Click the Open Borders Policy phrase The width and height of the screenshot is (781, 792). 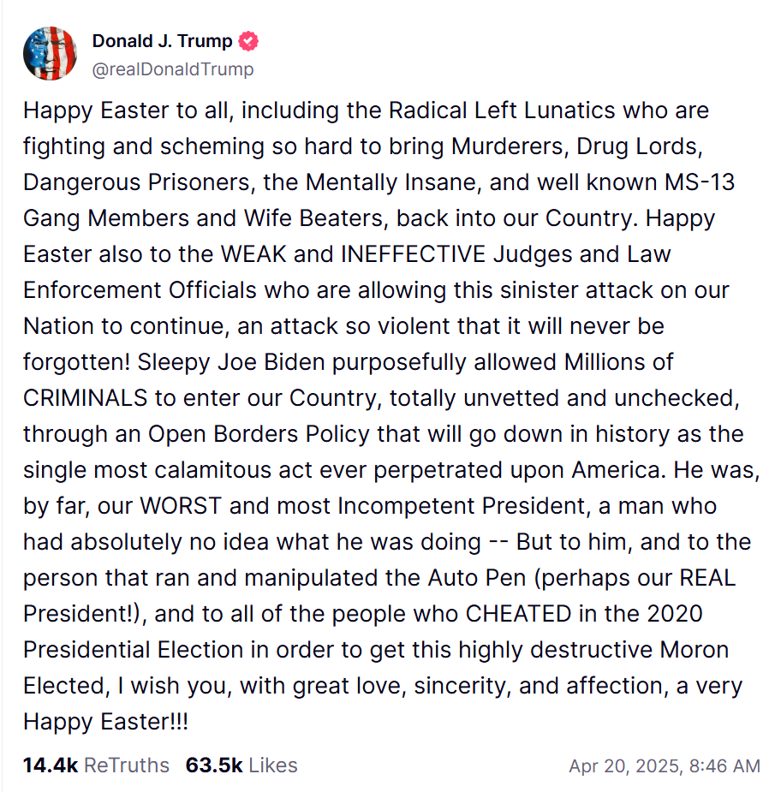point(259,434)
